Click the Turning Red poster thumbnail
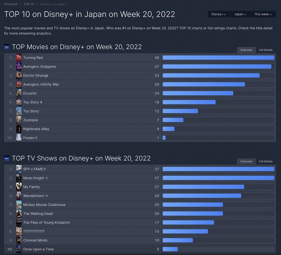 click(x=19, y=57)
